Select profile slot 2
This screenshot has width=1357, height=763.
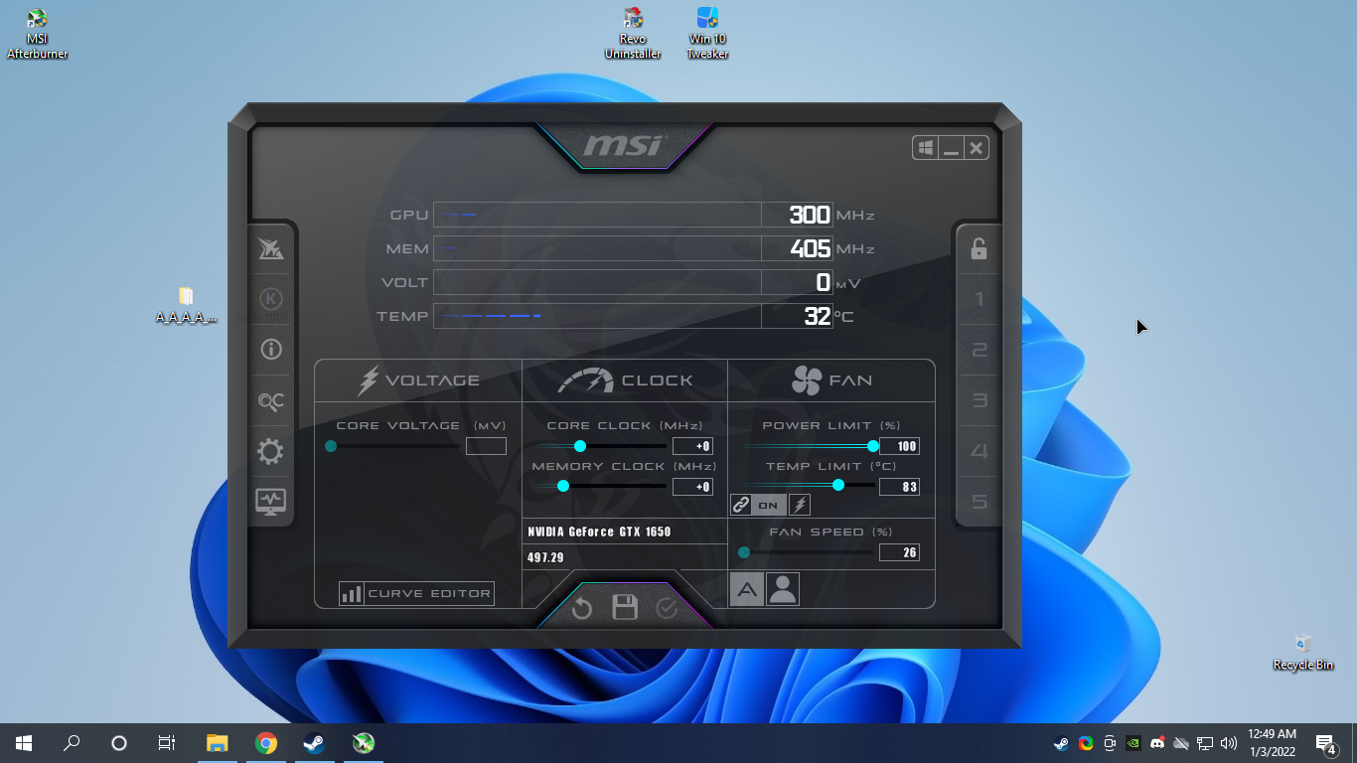tap(980, 350)
